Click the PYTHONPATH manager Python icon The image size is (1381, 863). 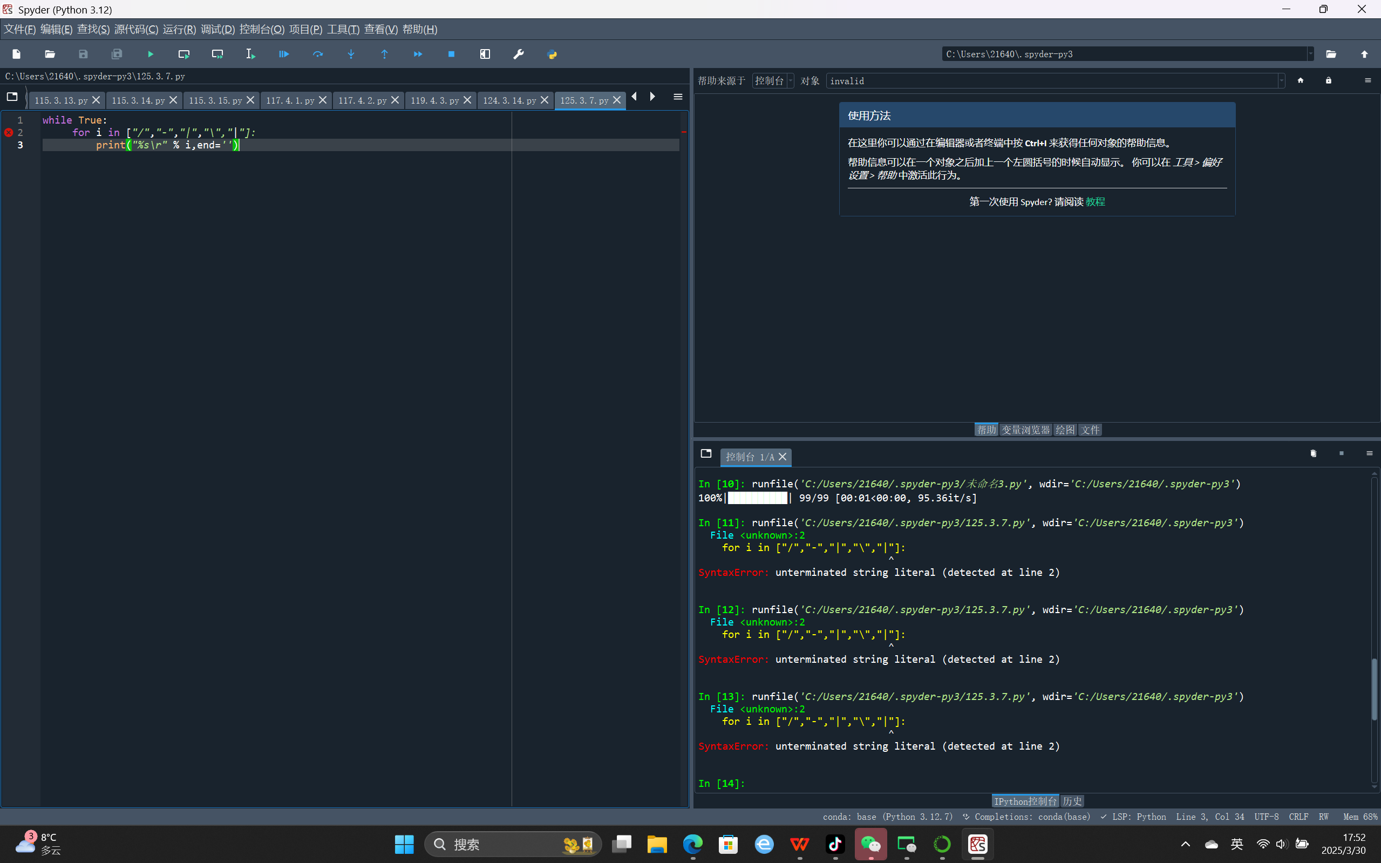click(552, 54)
